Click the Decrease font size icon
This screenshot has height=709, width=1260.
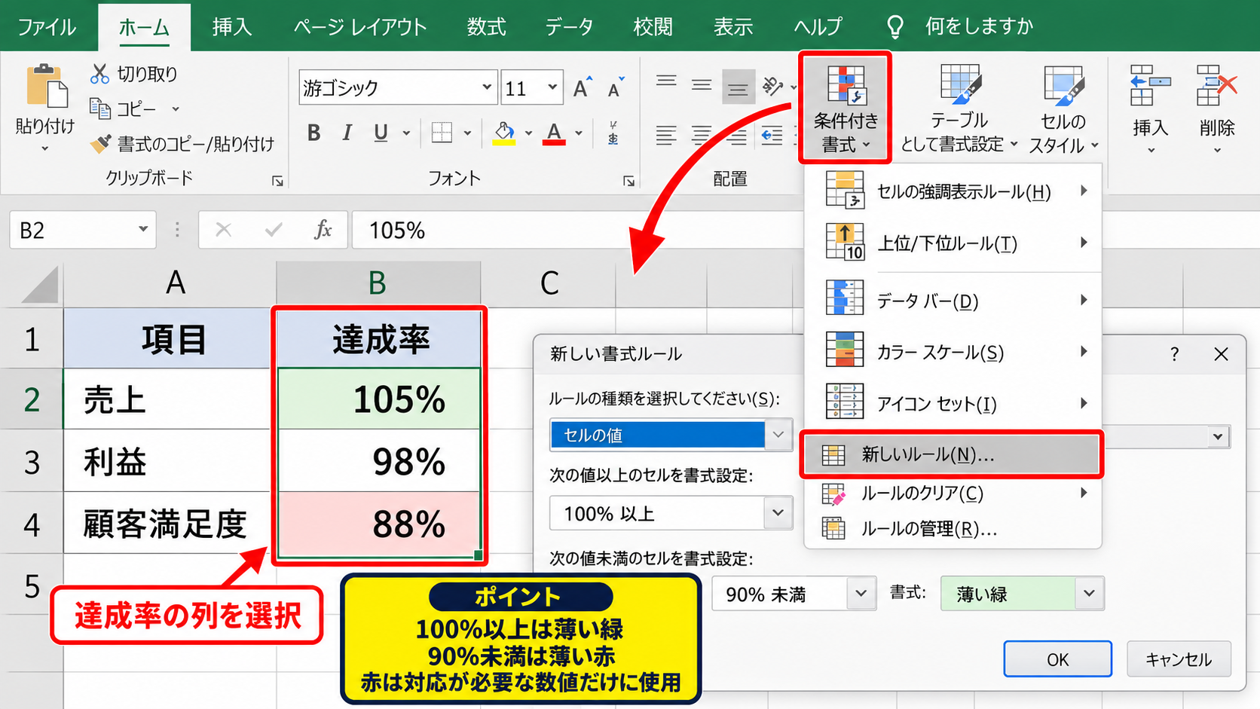tap(616, 87)
